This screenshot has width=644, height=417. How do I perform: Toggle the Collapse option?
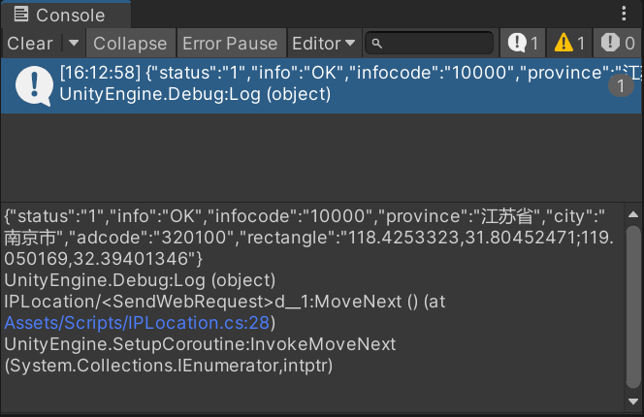point(130,43)
